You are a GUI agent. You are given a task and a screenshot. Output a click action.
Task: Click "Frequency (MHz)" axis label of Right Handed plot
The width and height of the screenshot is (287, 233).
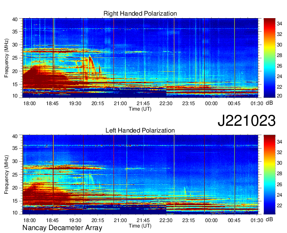pos(6,58)
